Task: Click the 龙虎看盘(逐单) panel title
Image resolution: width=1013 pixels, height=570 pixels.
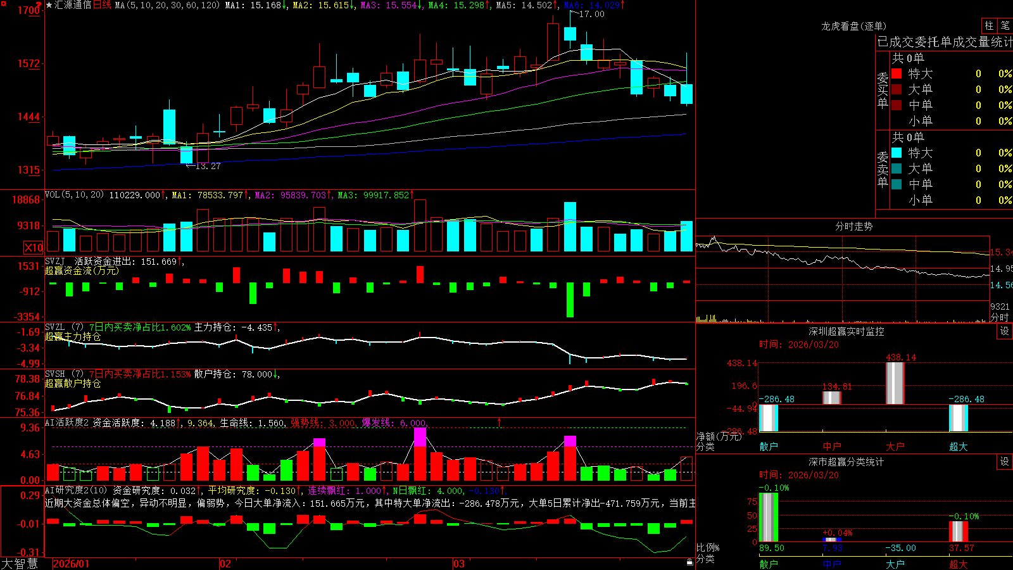Action: click(x=853, y=26)
